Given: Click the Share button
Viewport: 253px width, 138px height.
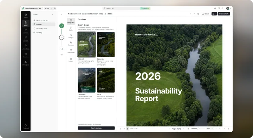Looking at the screenshot, I should (206, 14).
